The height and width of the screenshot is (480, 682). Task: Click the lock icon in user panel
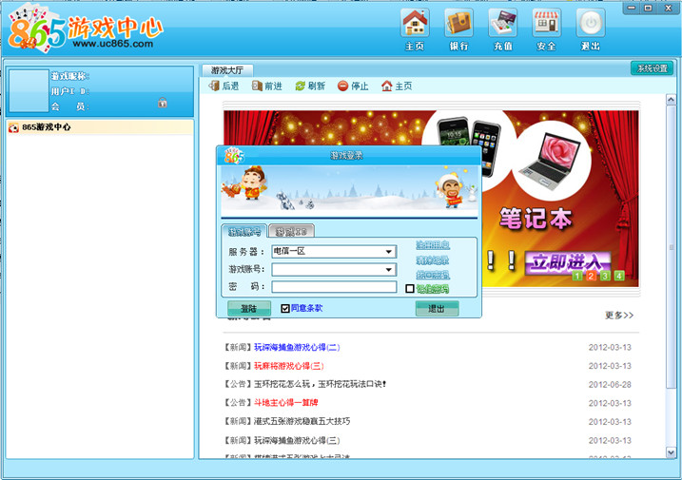pos(163,103)
